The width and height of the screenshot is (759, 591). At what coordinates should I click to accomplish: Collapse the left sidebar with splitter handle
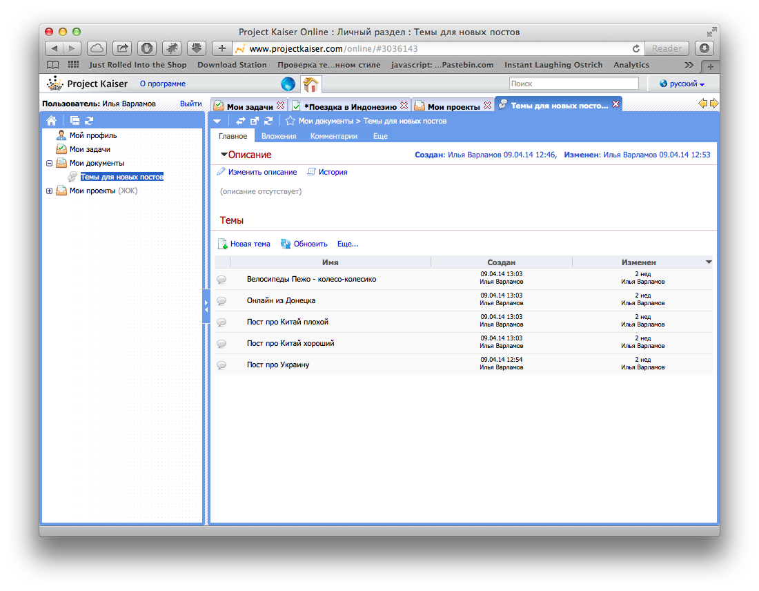click(206, 306)
